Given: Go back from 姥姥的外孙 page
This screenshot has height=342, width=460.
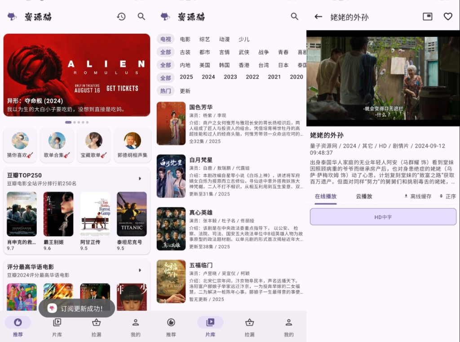Looking at the screenshot, I should (318, 17).
